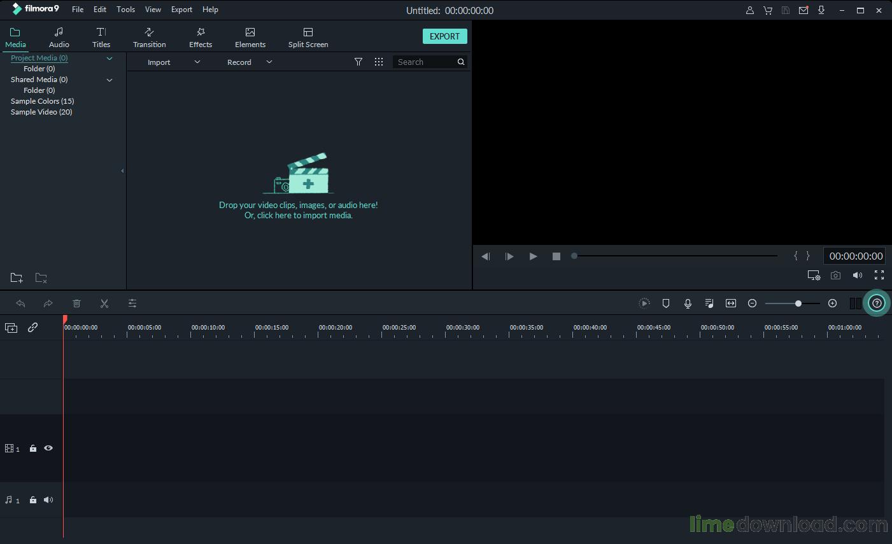
Task: Add a marker with the marker icon
Action: pos(666,303)
